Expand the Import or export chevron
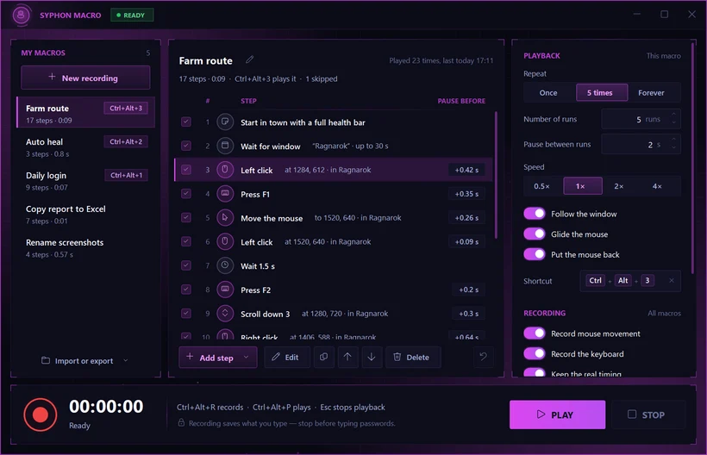The width and height of the screenshot is (707, 455). [x=126, y=360]
